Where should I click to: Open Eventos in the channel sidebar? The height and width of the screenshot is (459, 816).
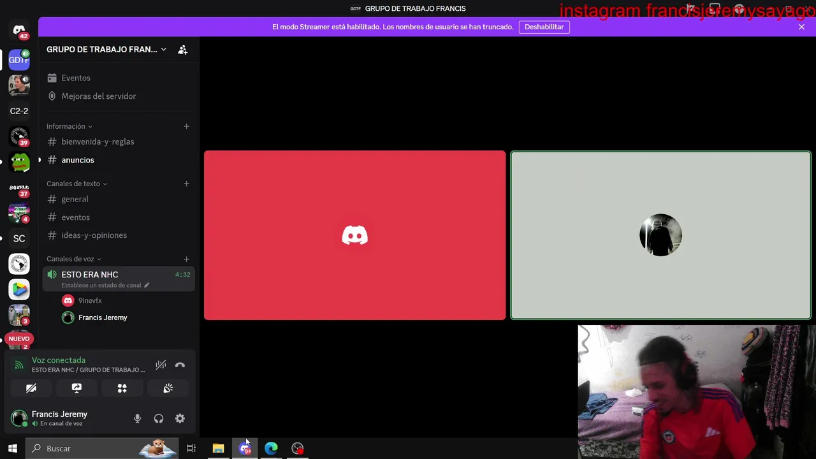coord(119,78)
